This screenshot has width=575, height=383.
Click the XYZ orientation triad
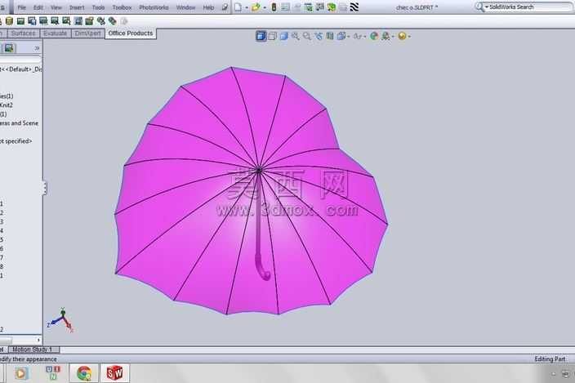coord(61,320)
